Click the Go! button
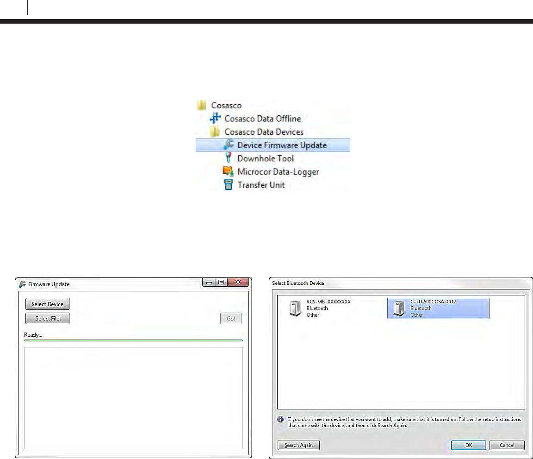Viewport: 533px width, 459px height. coord(231,319)
